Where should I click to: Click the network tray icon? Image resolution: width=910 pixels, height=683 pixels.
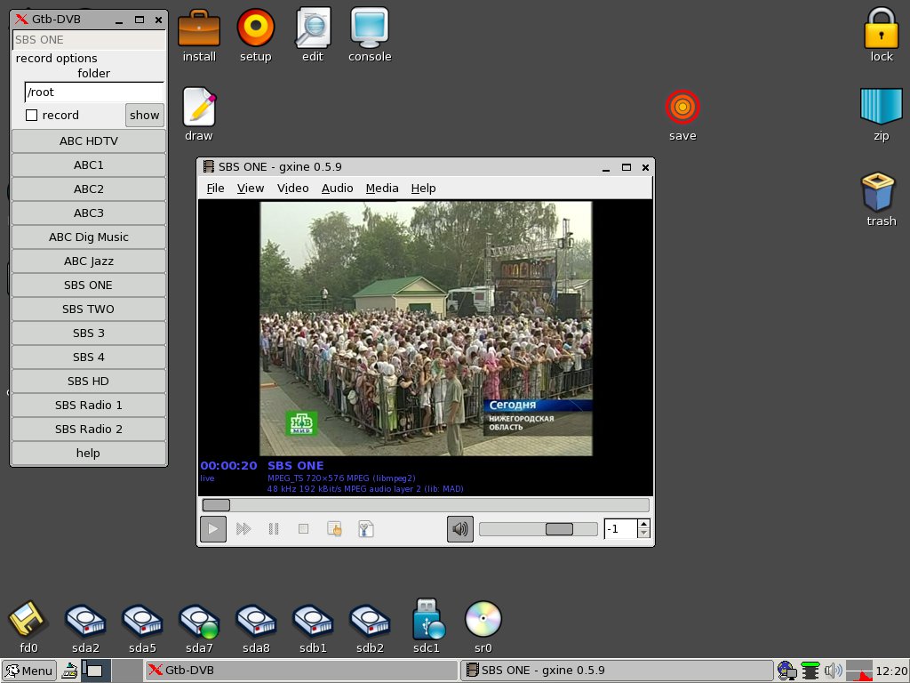pyautogui.click(x=787, y=671)
